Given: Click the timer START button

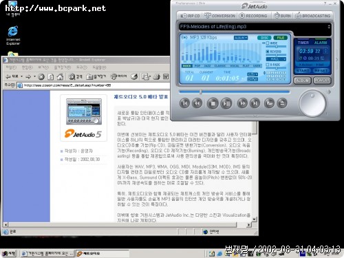Looking at the screenshot, I should click(303, 71).
